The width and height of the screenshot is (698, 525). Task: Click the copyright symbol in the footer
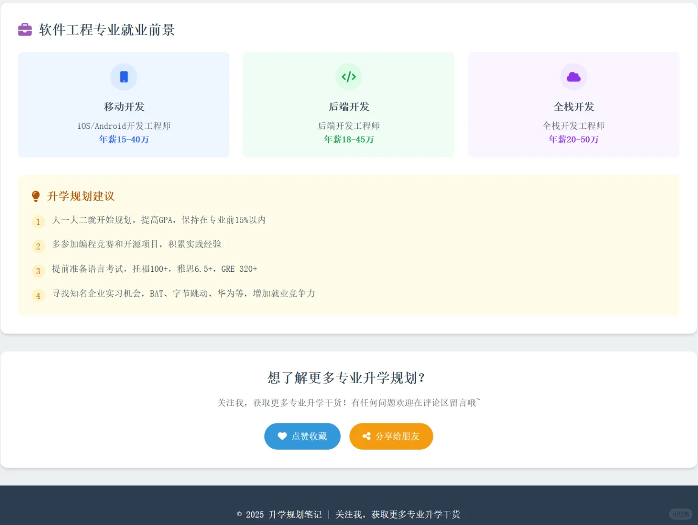(238, 514)
